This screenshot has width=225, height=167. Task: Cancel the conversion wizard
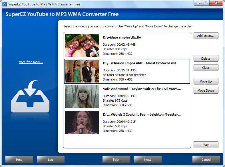pyautogui.click(x=206, y=159)
